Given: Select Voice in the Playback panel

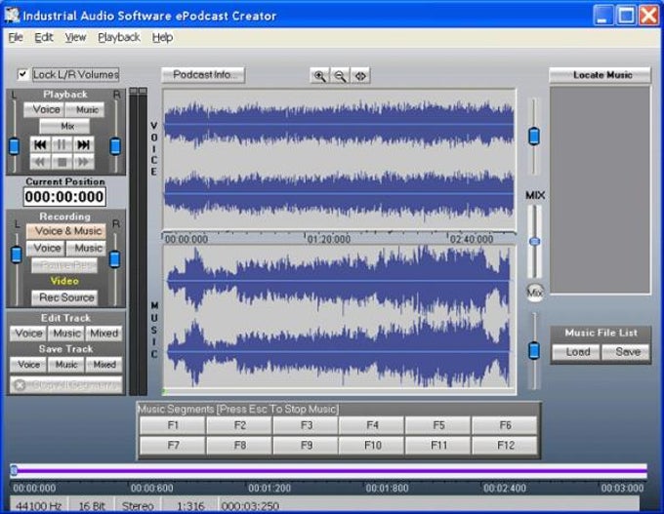Looking at the screenshot, I should click(x=44, y=109).
